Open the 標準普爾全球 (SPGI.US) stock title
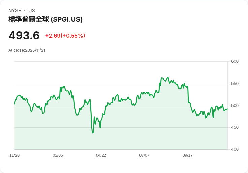The width and height of the screenshot is (248, 173). [45, 19]
